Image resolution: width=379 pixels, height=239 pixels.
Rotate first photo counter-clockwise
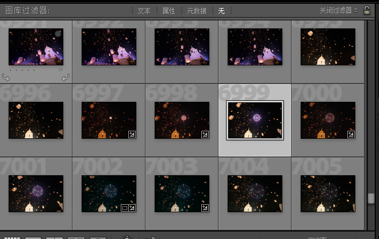[6, 78]
